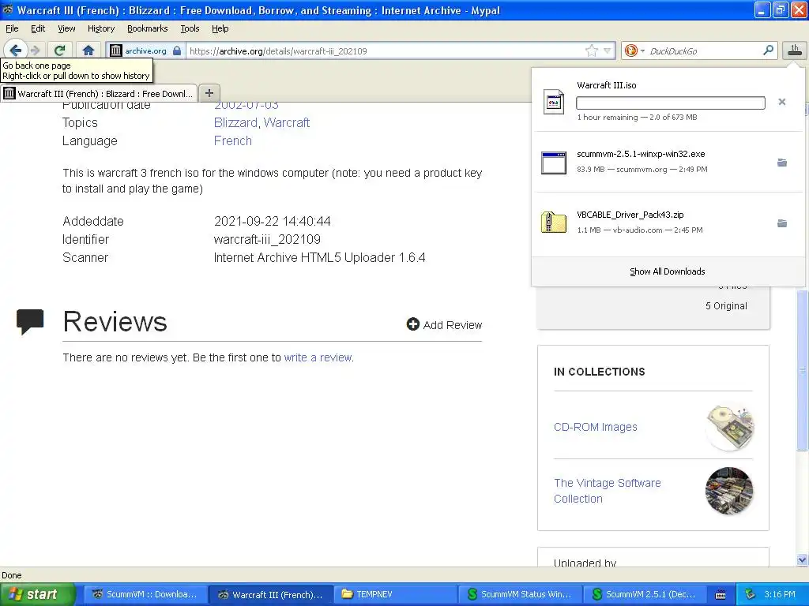
Task: Select the Warcraft III (French) browser tab
Action: 99,93
